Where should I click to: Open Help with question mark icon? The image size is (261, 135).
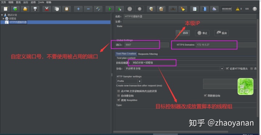click(x=204, y=9)
